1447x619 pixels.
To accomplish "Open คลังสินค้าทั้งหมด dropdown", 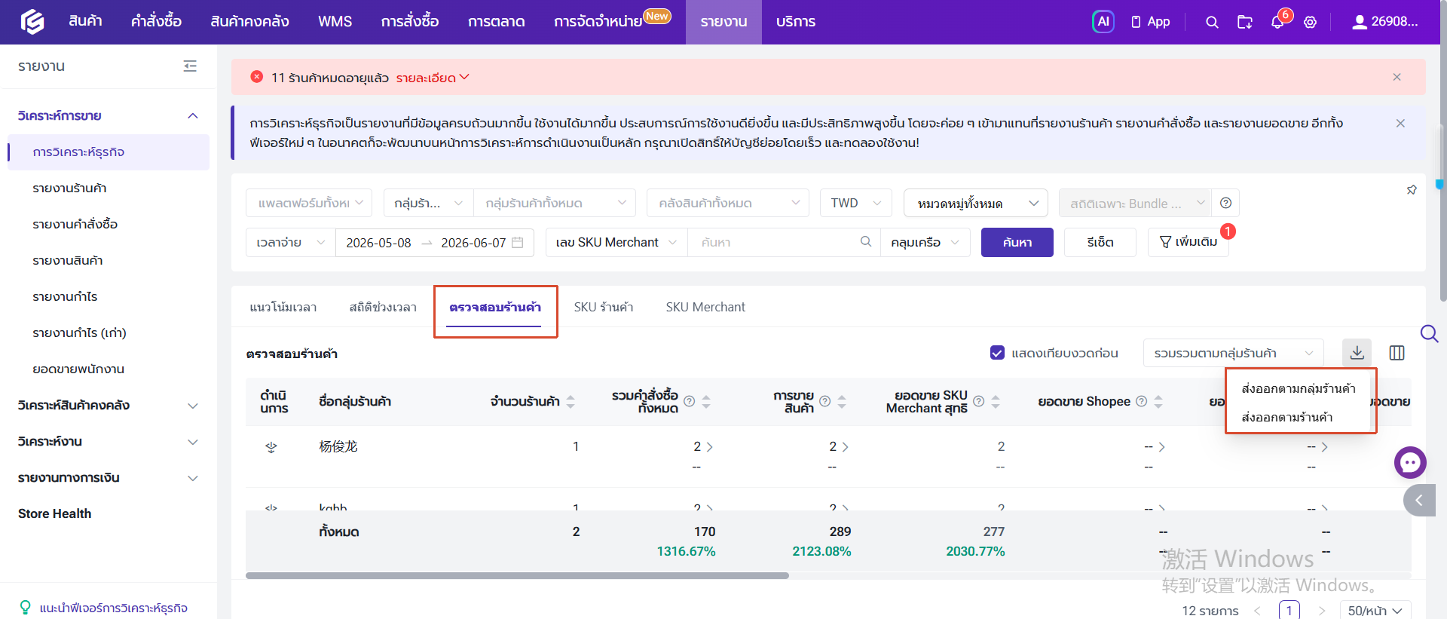I will point(728,203).
